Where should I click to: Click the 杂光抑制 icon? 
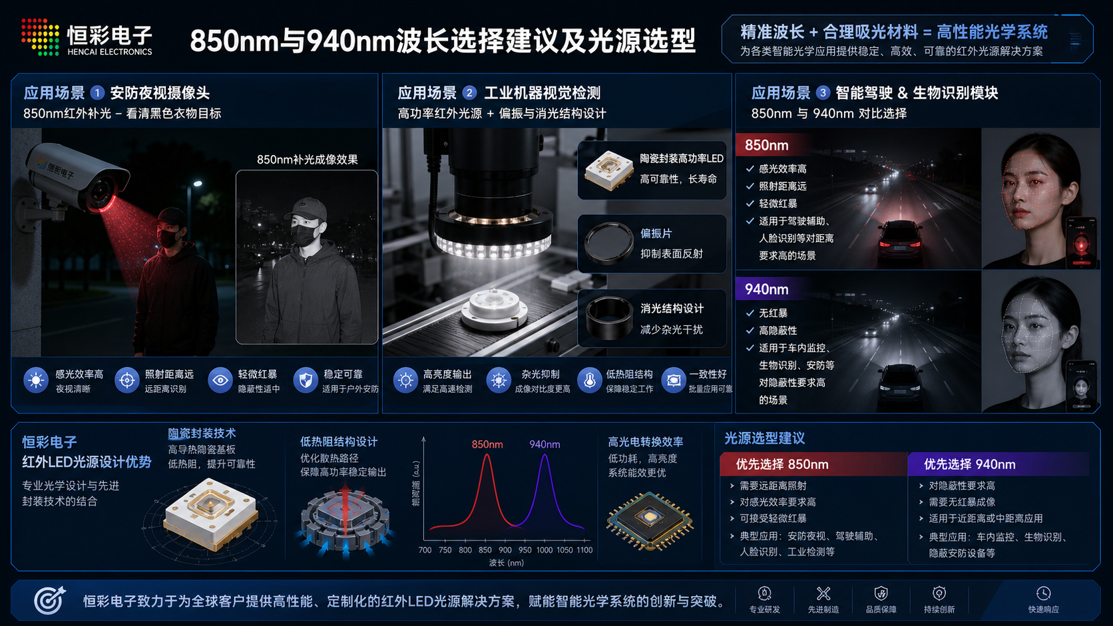(x=498, y=381)
